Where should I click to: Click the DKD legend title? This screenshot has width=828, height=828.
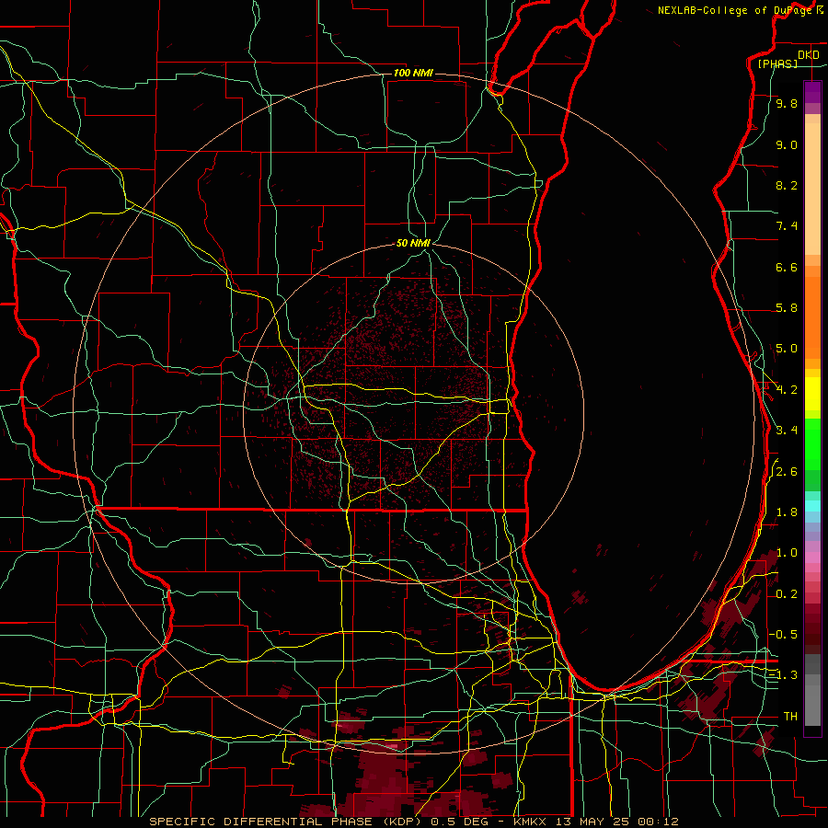[x=808, y=55]
